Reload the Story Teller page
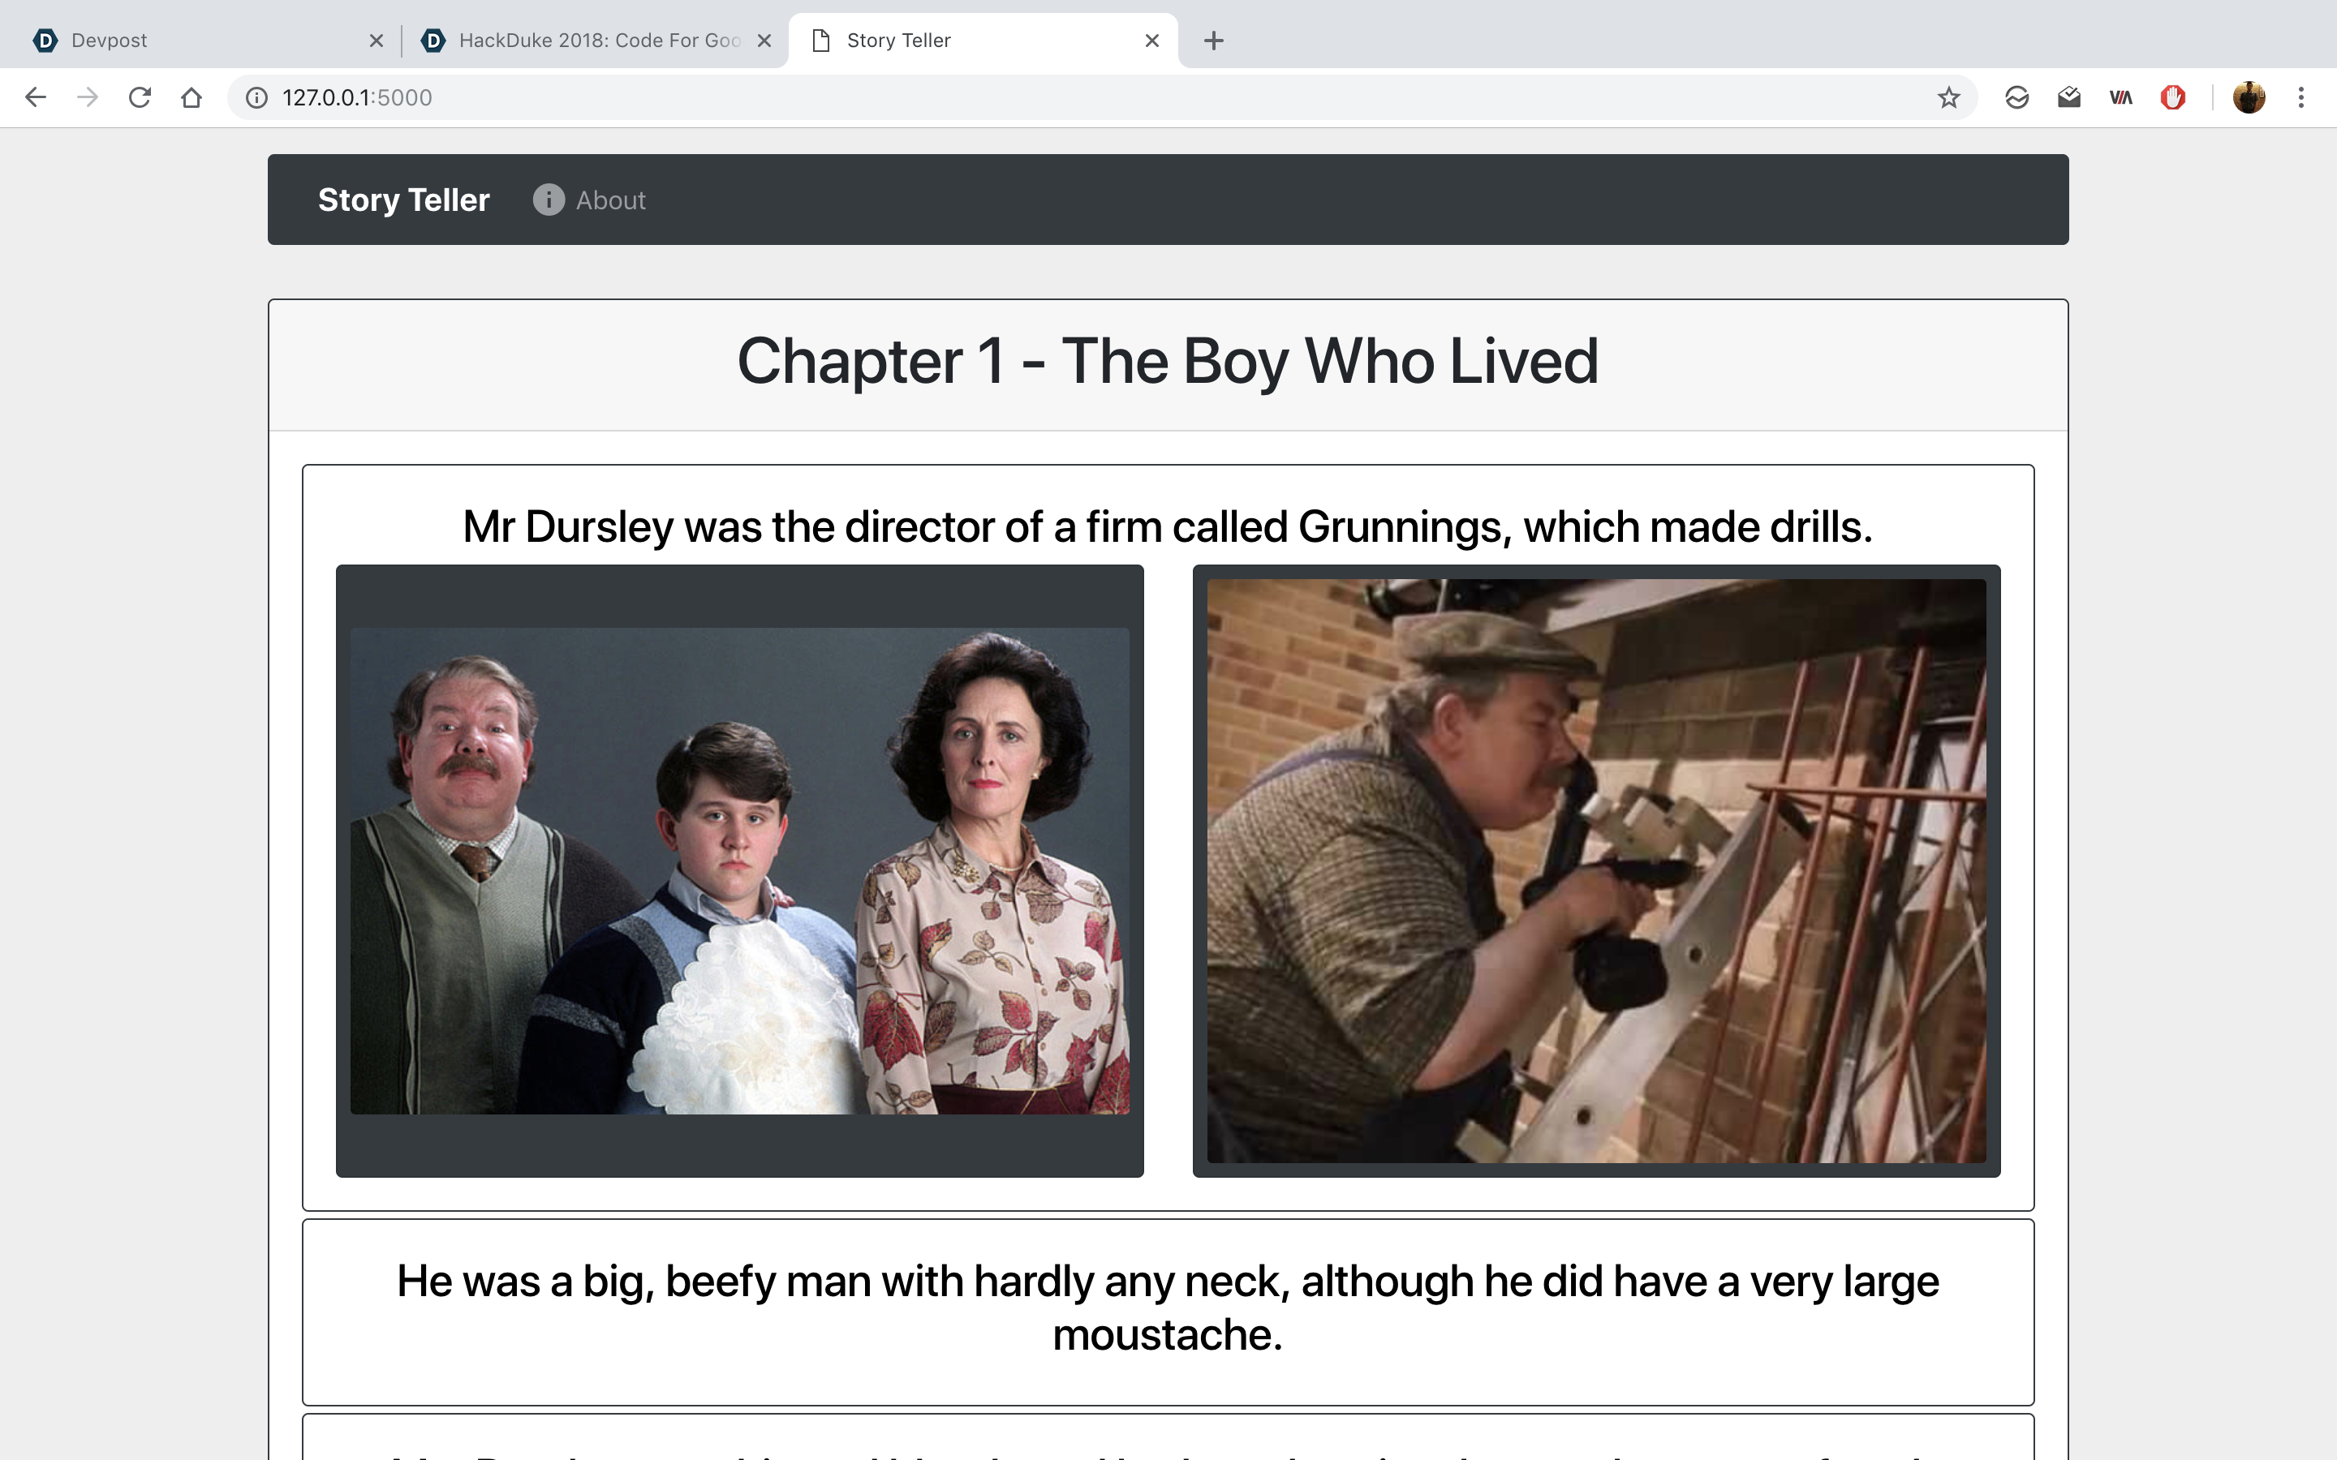Screen dimensions: 2337x1460 pos(140,97)
